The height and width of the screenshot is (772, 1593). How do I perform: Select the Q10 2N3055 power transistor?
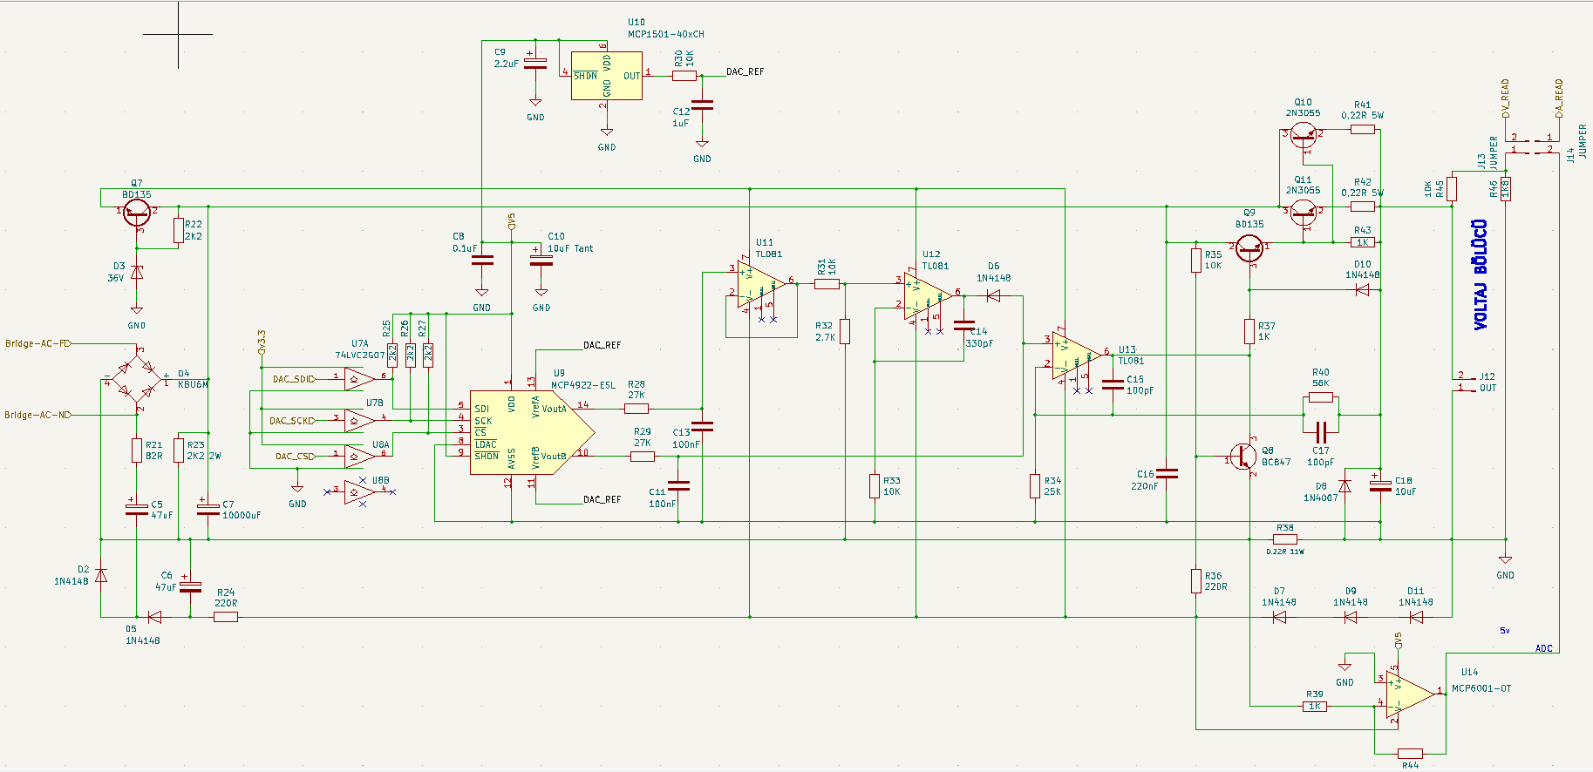[1303, 133]
